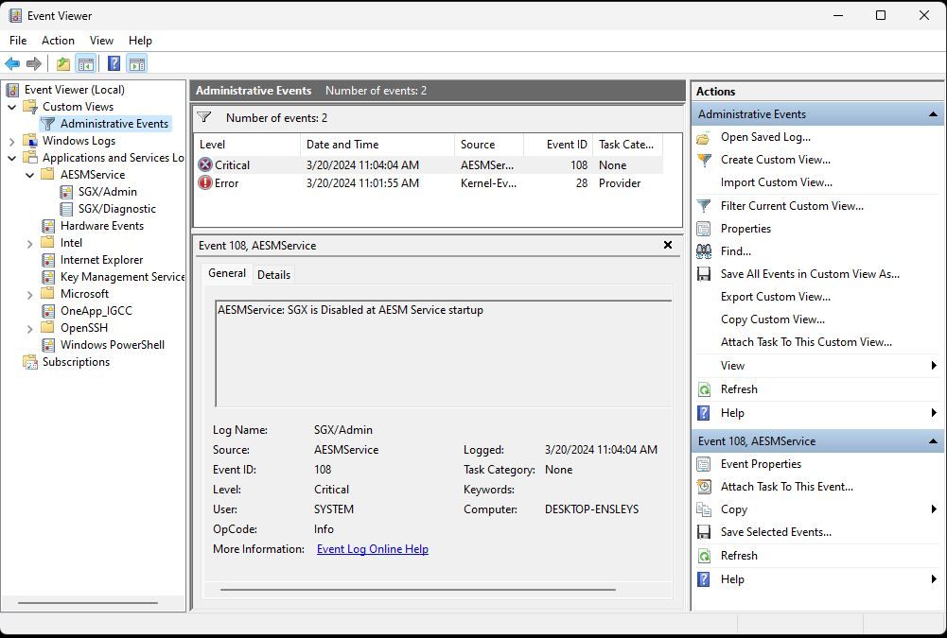Click the Filter Current Custom View funnel icon
This screenshot has height=638, width=947.
point(704,206)
